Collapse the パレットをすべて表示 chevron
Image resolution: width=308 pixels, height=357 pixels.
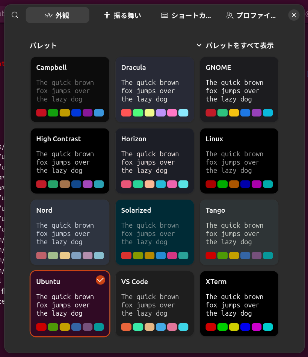[199, 45]
